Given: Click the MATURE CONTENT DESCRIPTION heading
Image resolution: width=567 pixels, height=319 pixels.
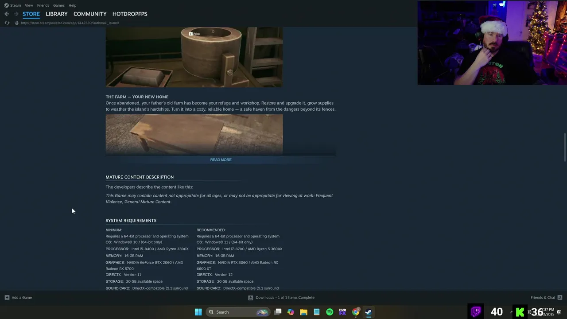Looking at the screenshot, I should click(x=140, y=177).
